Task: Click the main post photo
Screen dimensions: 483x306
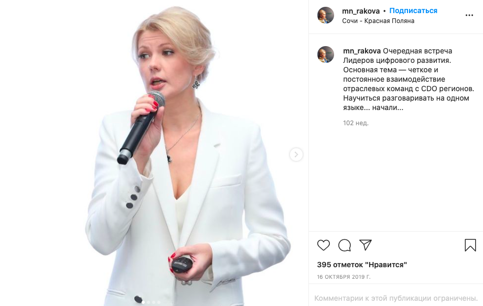Action: coord(154,153)
